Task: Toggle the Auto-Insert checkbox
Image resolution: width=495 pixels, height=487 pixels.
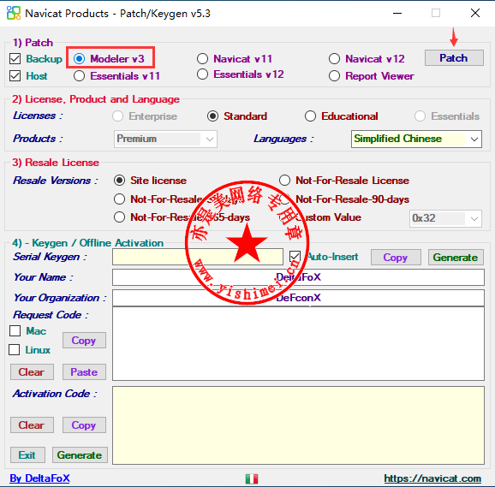Action: coord(295,257)
